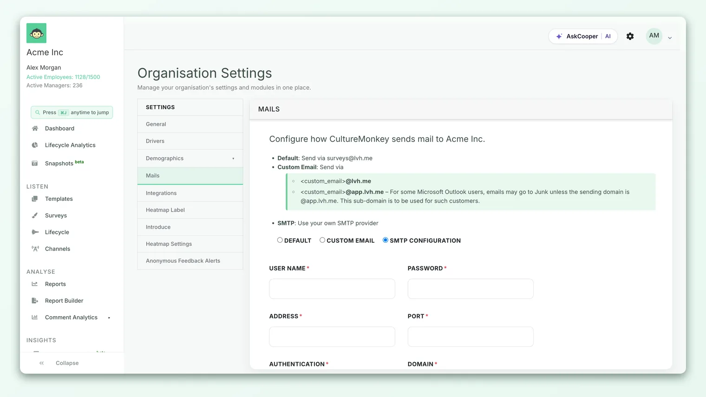Screen dimensions: 706x397
Task: Click the Collapse double-chevron icon
Action: click(42, 363)
